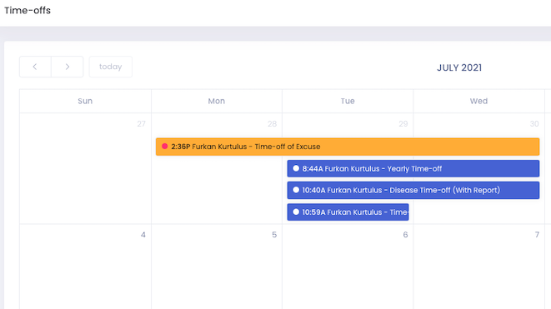
Task: Select the Wed column header
Action: point(478,101)
